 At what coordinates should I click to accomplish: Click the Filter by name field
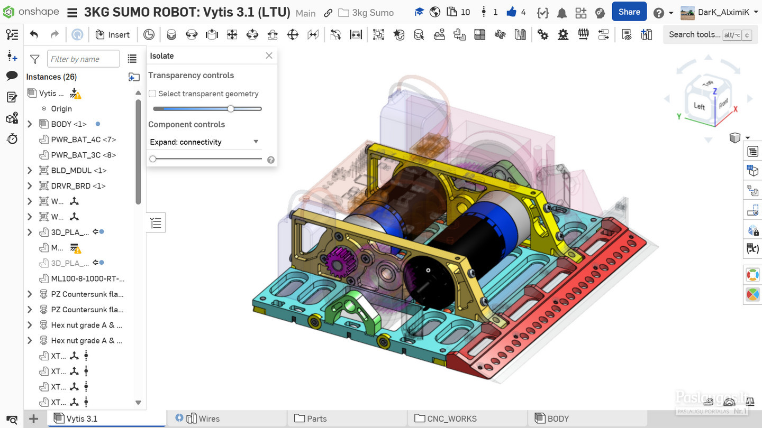tap(84, 59)
